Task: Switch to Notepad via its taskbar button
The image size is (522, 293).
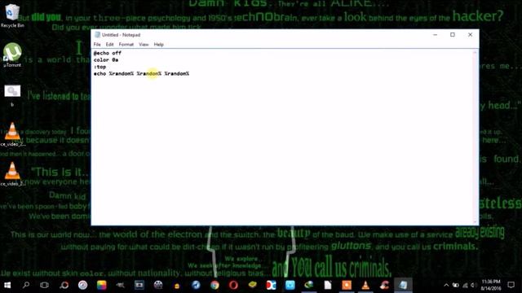Action: click(x=403, y=285)
